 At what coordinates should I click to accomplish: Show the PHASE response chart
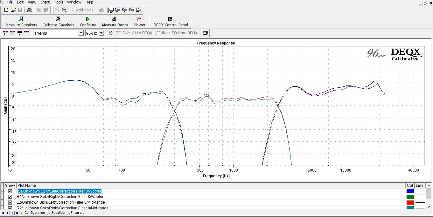pyautogui.click(x=139, y=10)
